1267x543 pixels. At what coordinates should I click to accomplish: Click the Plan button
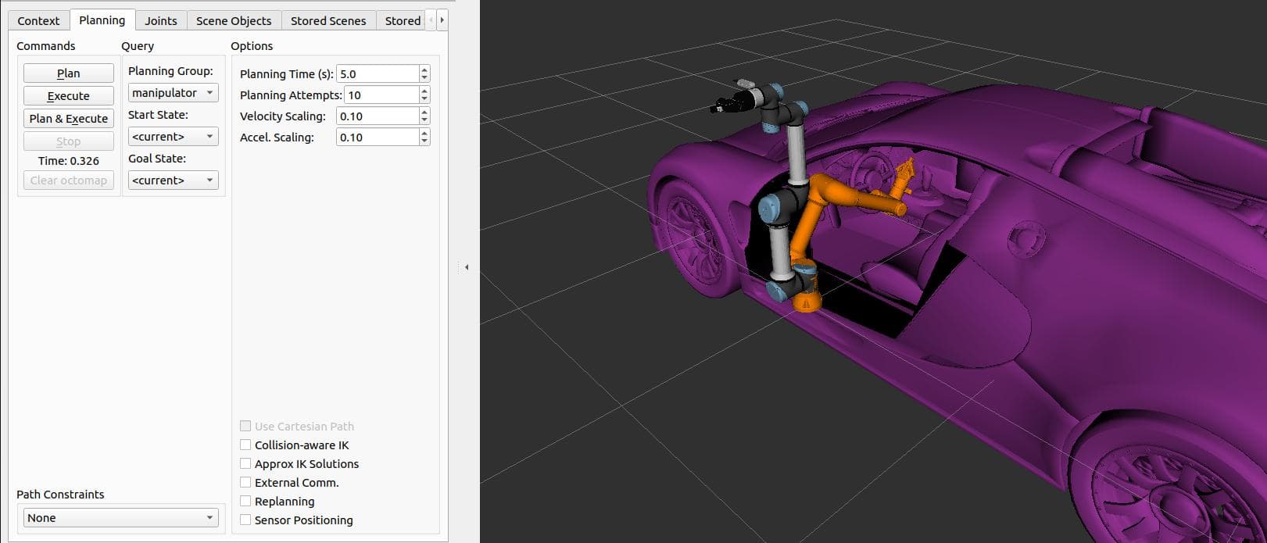[x=69, y=73]
